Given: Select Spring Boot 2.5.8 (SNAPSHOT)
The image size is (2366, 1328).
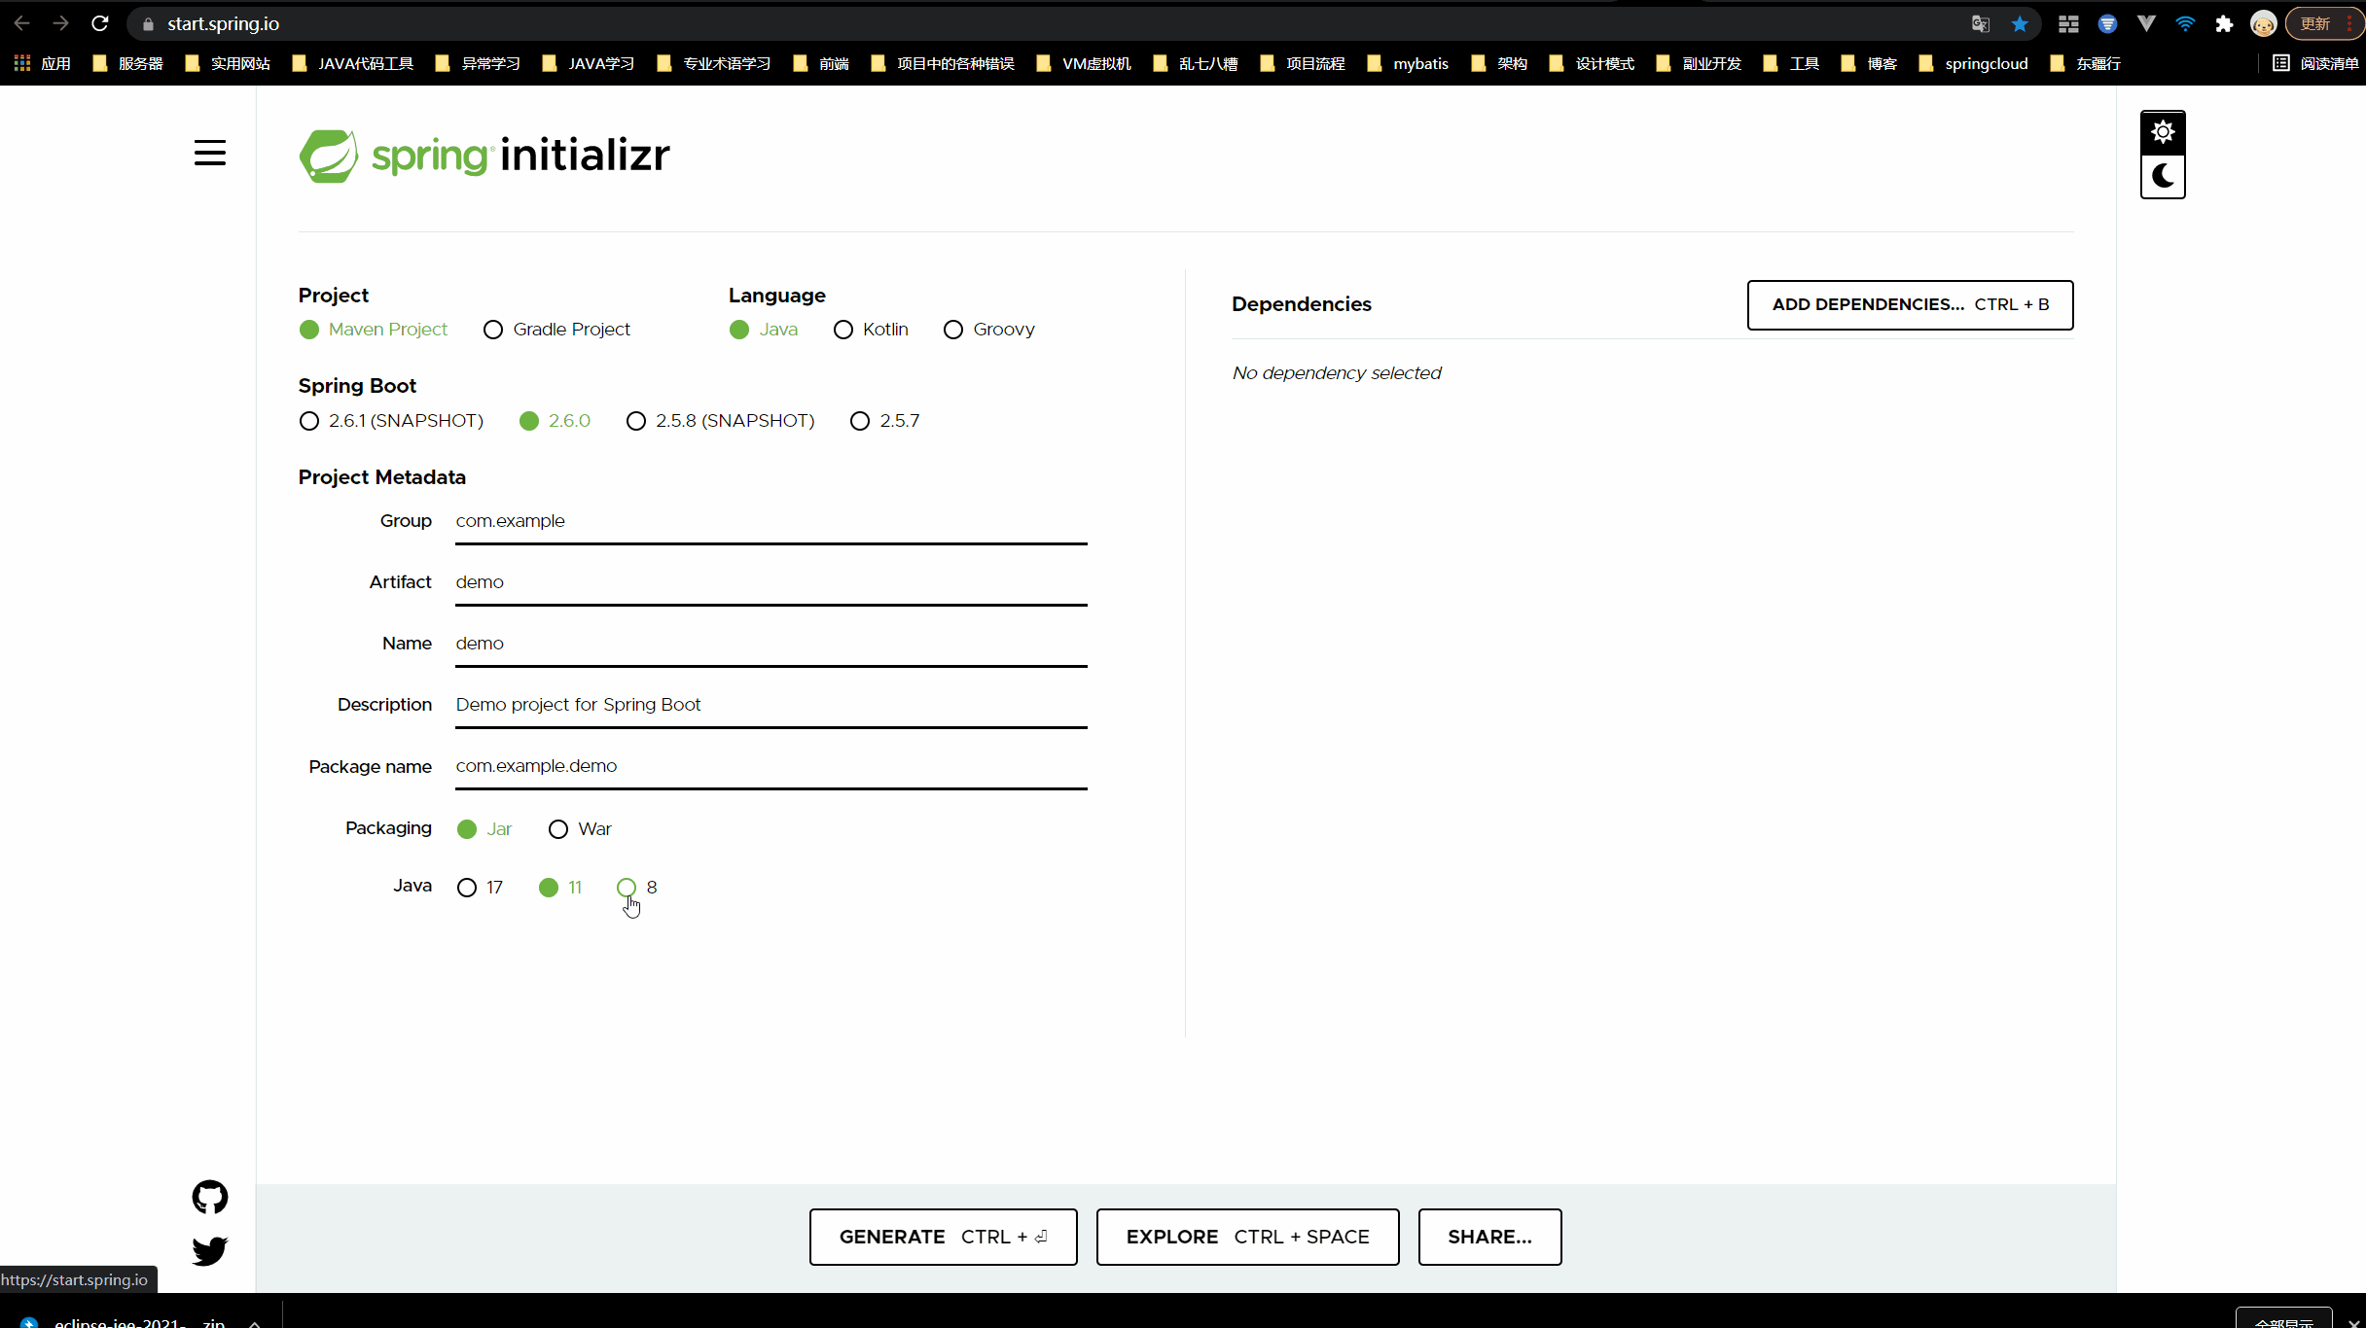Looking at the screenshot, I should [x=721, y=421].
